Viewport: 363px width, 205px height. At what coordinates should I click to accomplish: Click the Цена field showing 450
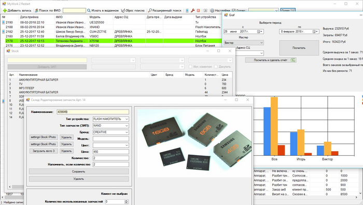(110, 152)
